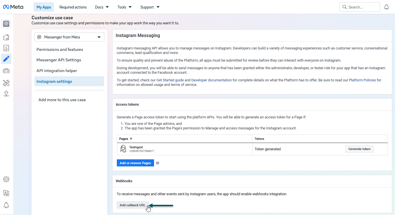Open the briefcase icon in the sidebar

(x=6, y=71)
